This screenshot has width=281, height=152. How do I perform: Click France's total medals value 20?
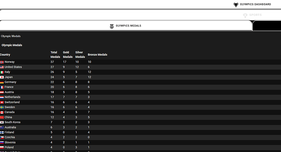[52, 87]
